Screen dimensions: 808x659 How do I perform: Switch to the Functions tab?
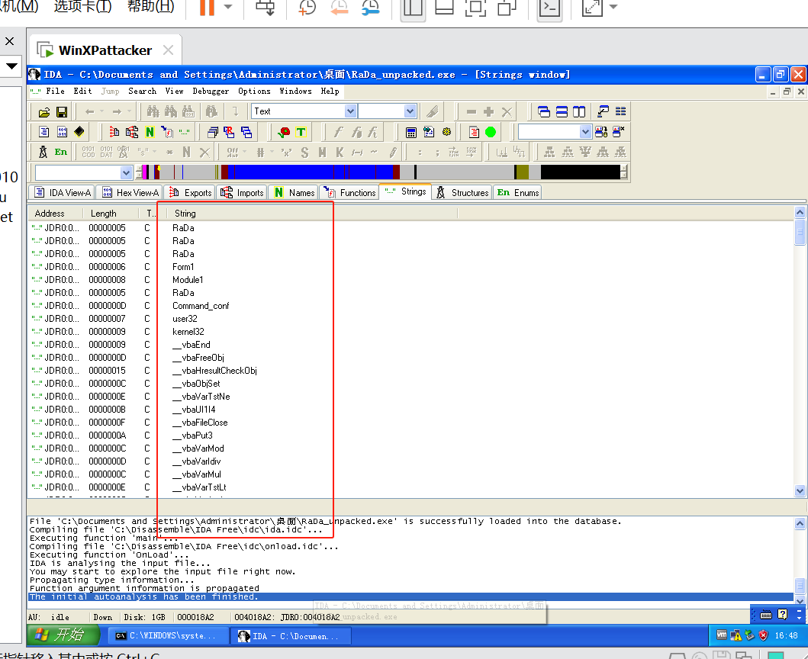[x=349, y=193]
